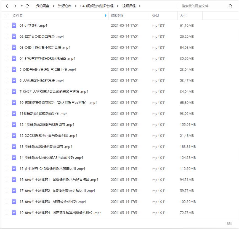Select file name 12-1卷轴动画2贴图与材质调节 .mp4
This screenshot has height=229, width=239.
coord(47,124)
